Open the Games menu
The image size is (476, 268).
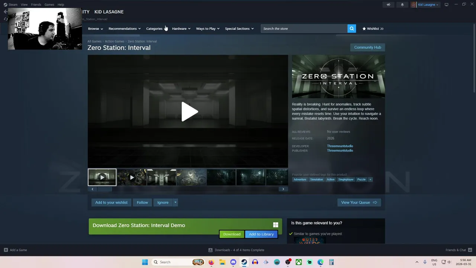(x=49, y=4)
